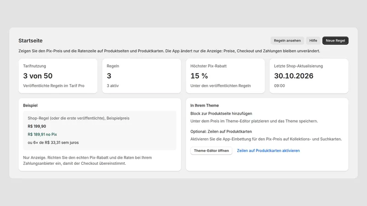Viewport: 367px width, 206px height.
Task: Click the value 3 von 50
Action: (38, 76)
